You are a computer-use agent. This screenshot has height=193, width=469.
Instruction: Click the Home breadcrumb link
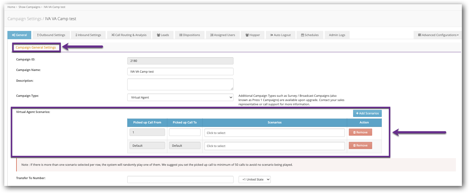(11, 7)
